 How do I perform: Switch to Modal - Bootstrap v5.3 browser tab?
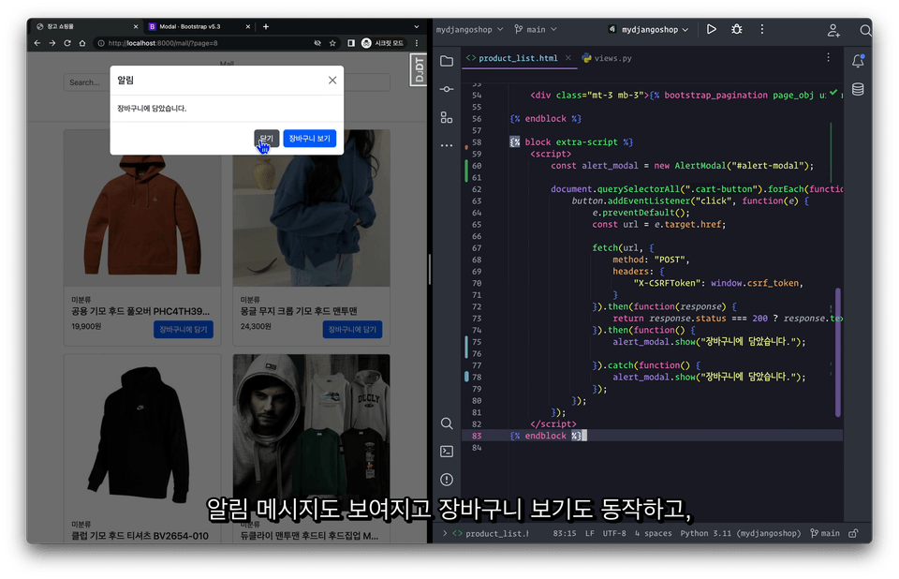tap(187, 26)
